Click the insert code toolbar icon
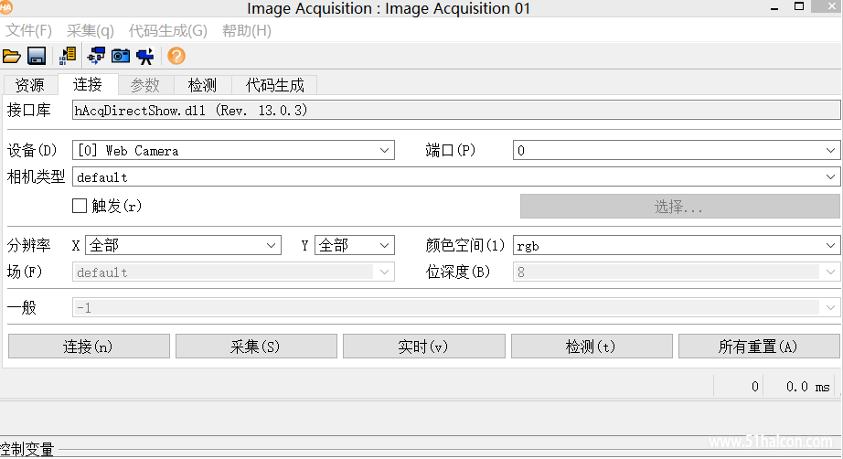Viewport: 843px width, 459px height. pos(68,56)
